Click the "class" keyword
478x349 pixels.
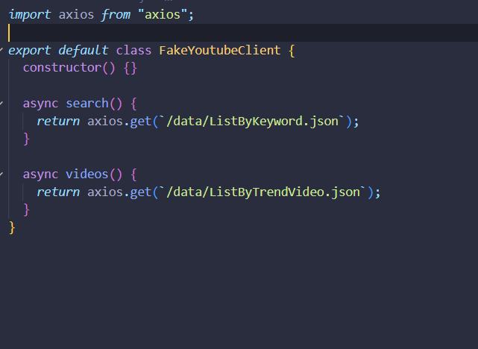coord(133,50)
